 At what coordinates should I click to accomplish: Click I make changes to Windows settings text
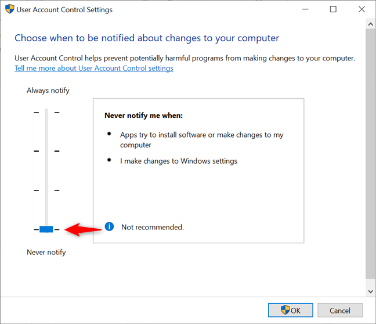coord(179,161)
